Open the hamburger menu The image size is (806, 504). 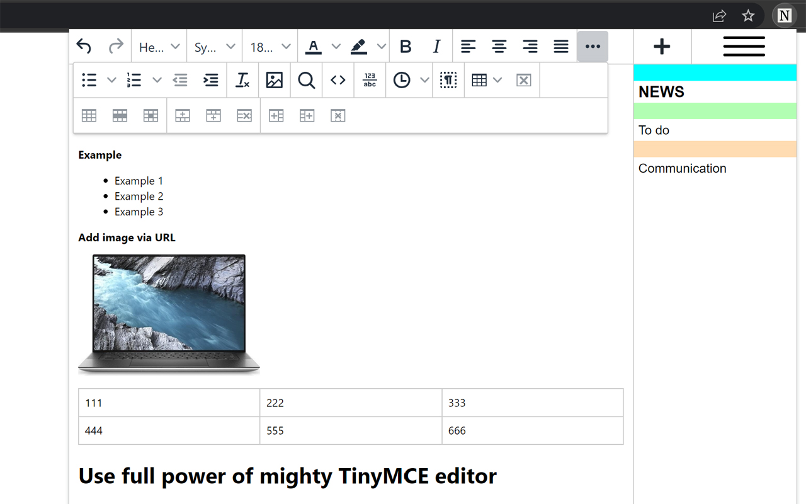(x=744, y=47)
